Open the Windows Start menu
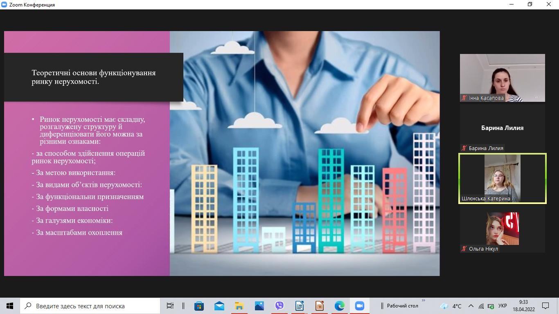 coord(10,306)
